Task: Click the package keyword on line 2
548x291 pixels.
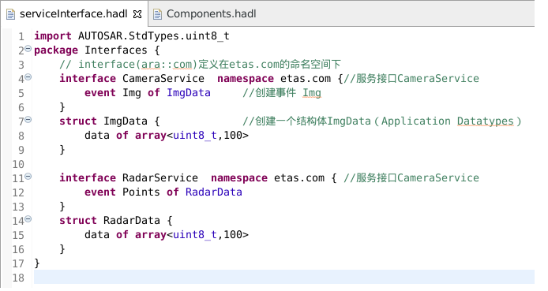Action: [x=56, y=50]
